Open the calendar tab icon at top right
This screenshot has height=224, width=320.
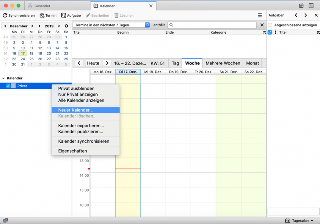click(301, 6)
